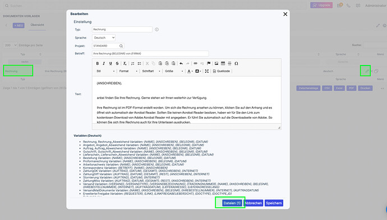Insert an image into the text
The width and height of the screenshot is (387, 220).
(216, 64)
